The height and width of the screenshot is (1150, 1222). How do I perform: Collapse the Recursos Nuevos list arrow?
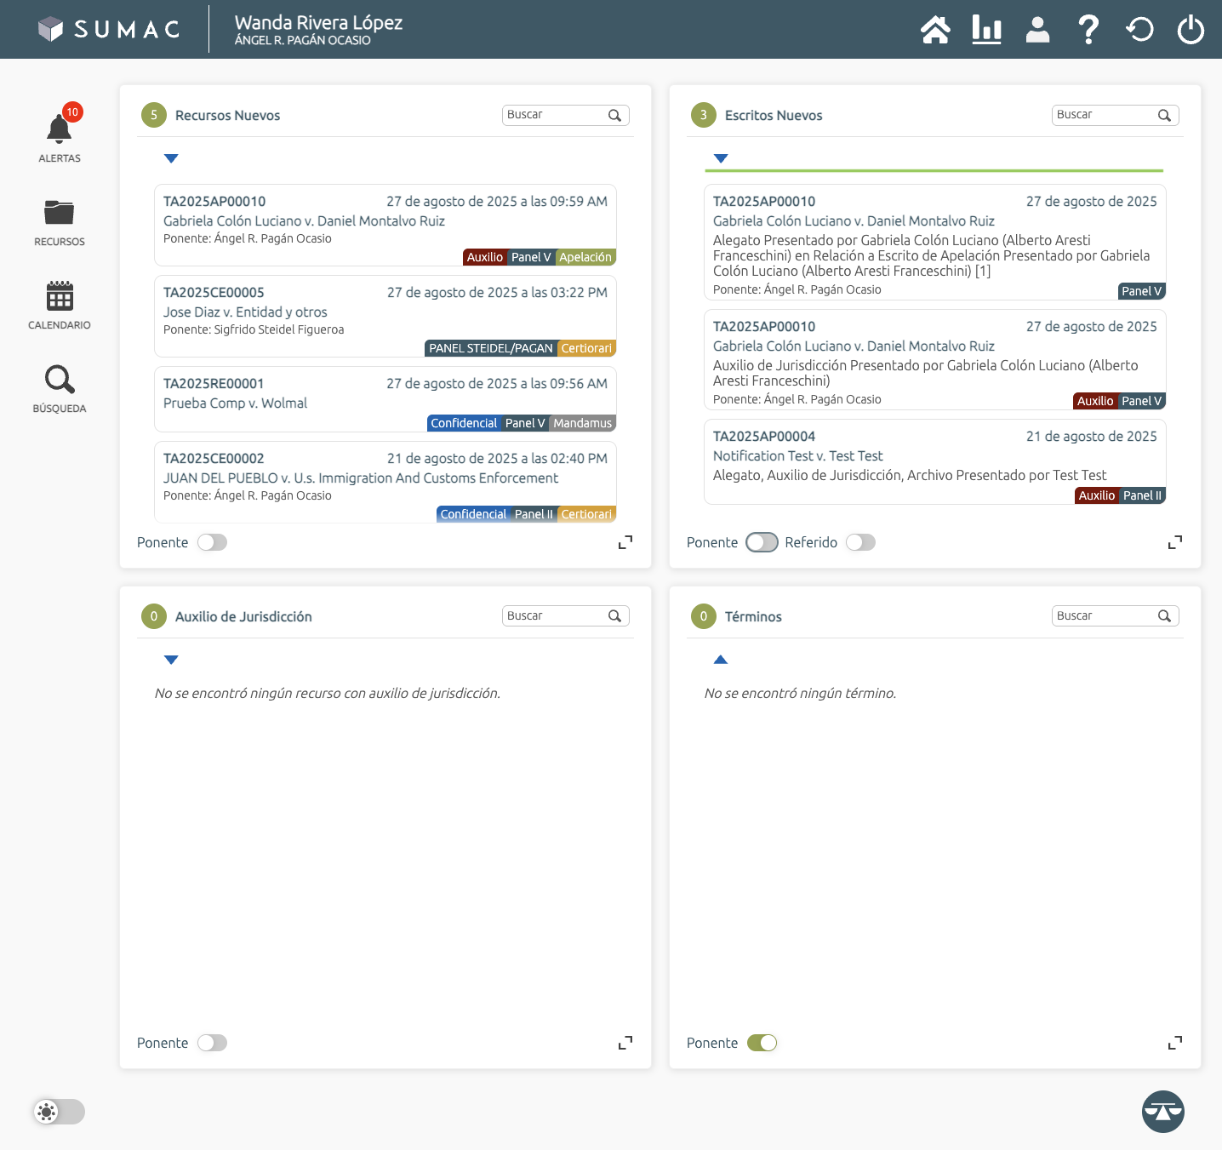[x=171, y=158]
